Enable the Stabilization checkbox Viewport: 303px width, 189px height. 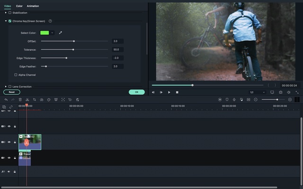coord(10,13)
